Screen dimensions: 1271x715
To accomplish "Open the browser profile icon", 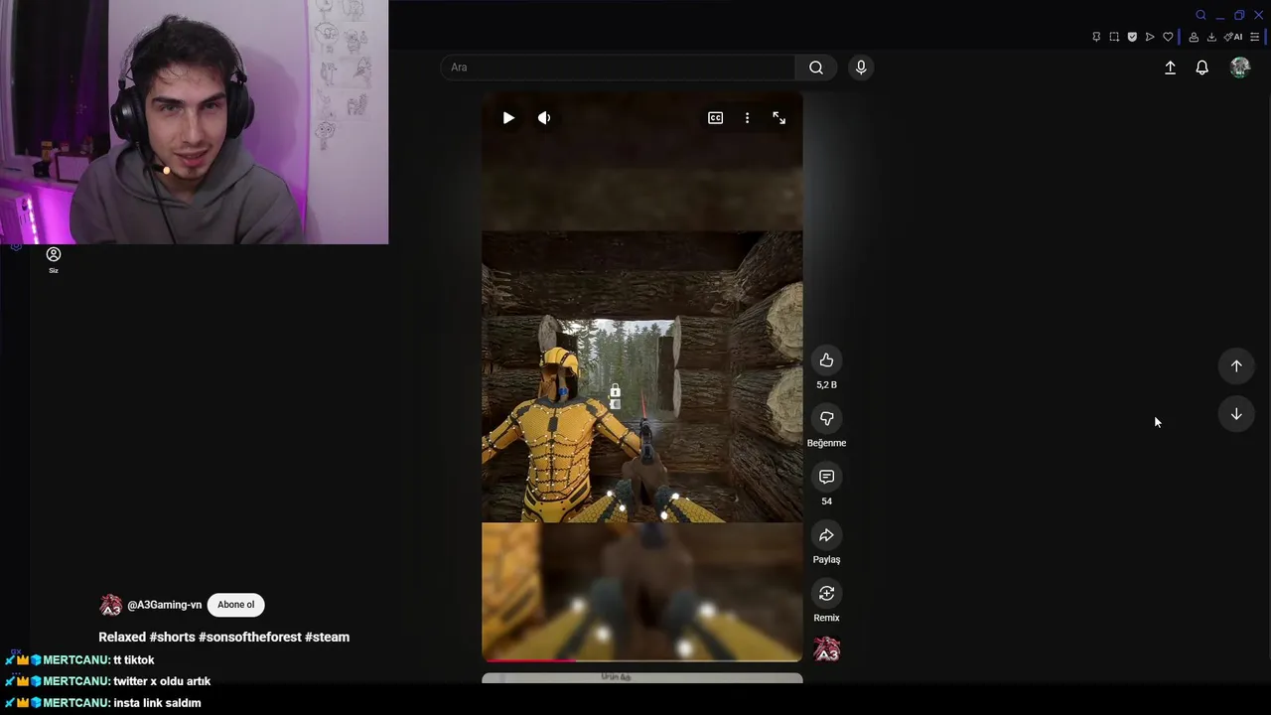I will [x=1194, y=37].
